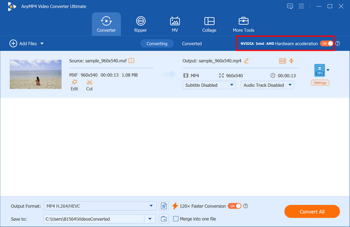Click the output profile settings icon
The width and height of the screenshot is (350, 227).
tap(164, 206)
